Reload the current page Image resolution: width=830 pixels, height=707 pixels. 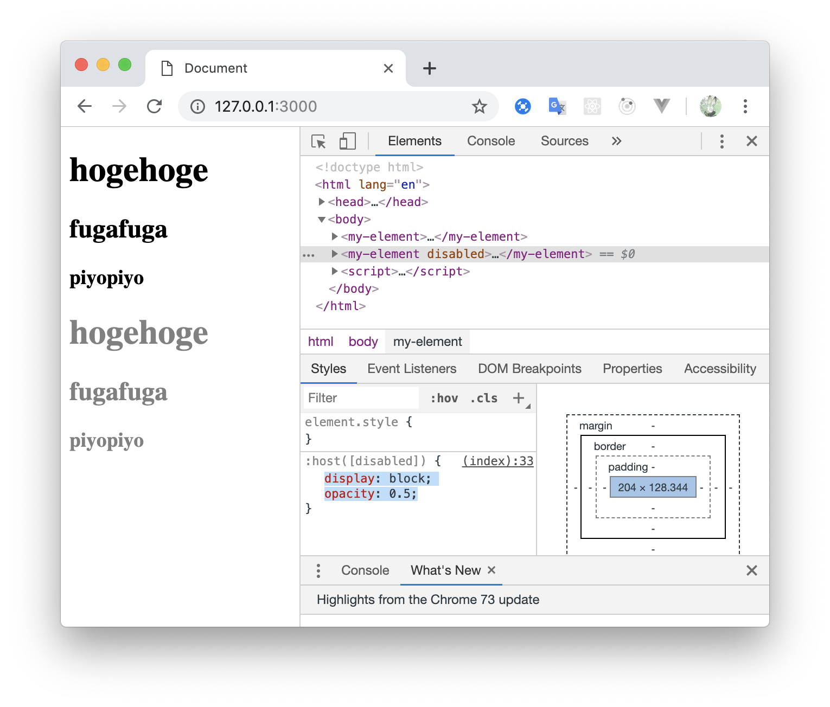154,106
